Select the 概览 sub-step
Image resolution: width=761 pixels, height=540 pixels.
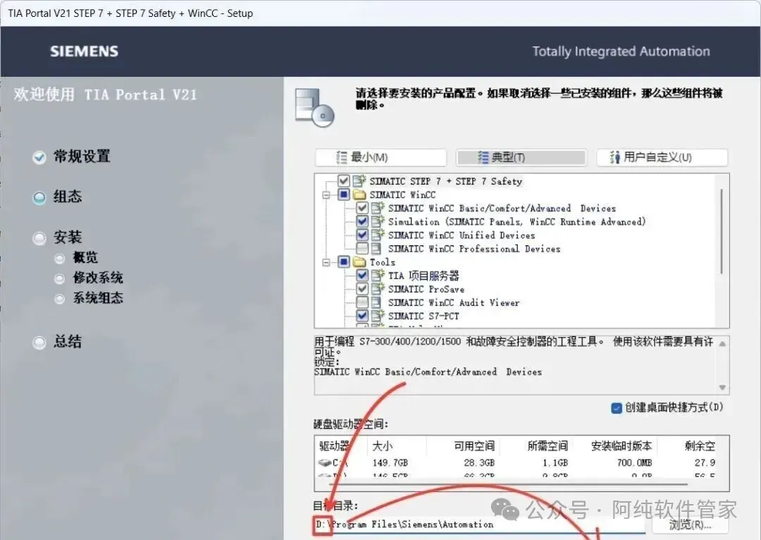coord(77,258)
